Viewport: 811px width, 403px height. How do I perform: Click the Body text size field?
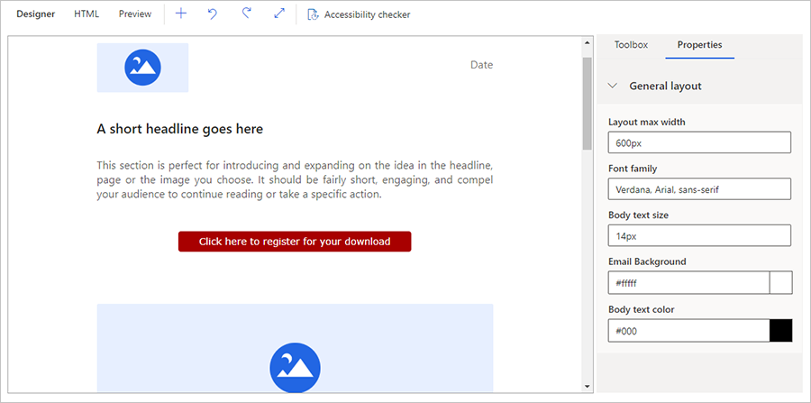coord(699,236)
